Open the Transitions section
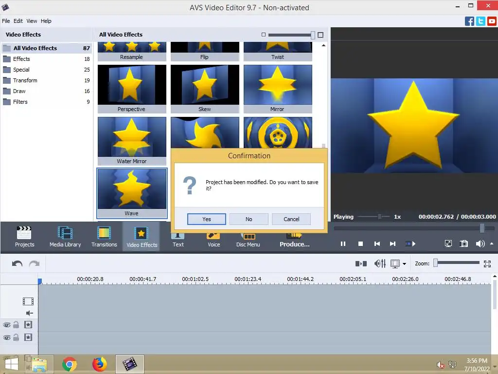This screenshot has width=498, height=374. [x=104, y=237]
